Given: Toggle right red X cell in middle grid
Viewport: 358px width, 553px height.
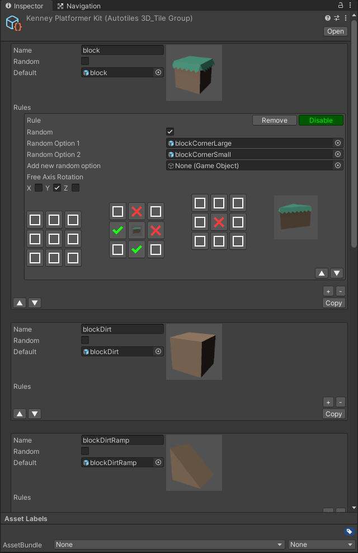Looking at the screenshot, I should point(156,230).
